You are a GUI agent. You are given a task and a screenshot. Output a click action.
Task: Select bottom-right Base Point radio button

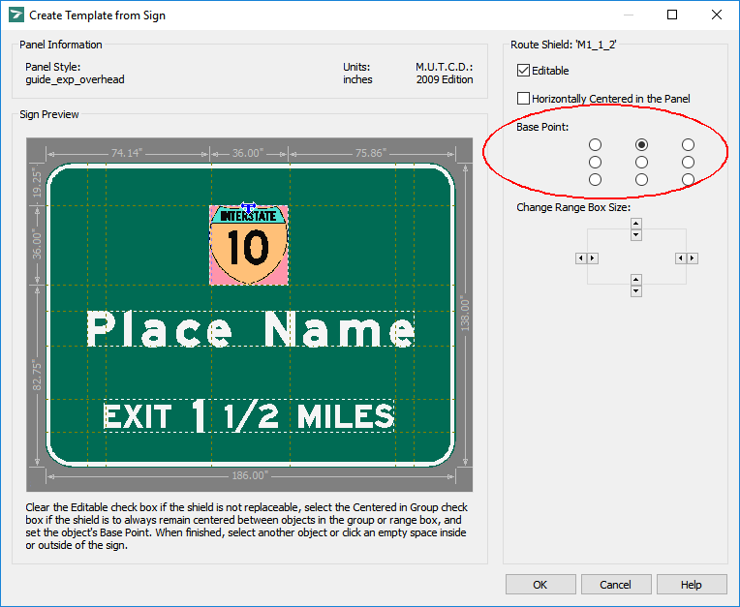coord(688,180)
